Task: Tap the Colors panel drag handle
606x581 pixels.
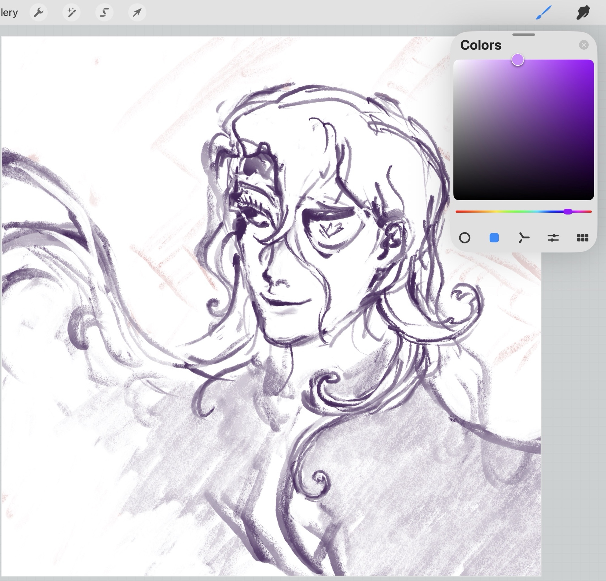Action: point(524,35)
